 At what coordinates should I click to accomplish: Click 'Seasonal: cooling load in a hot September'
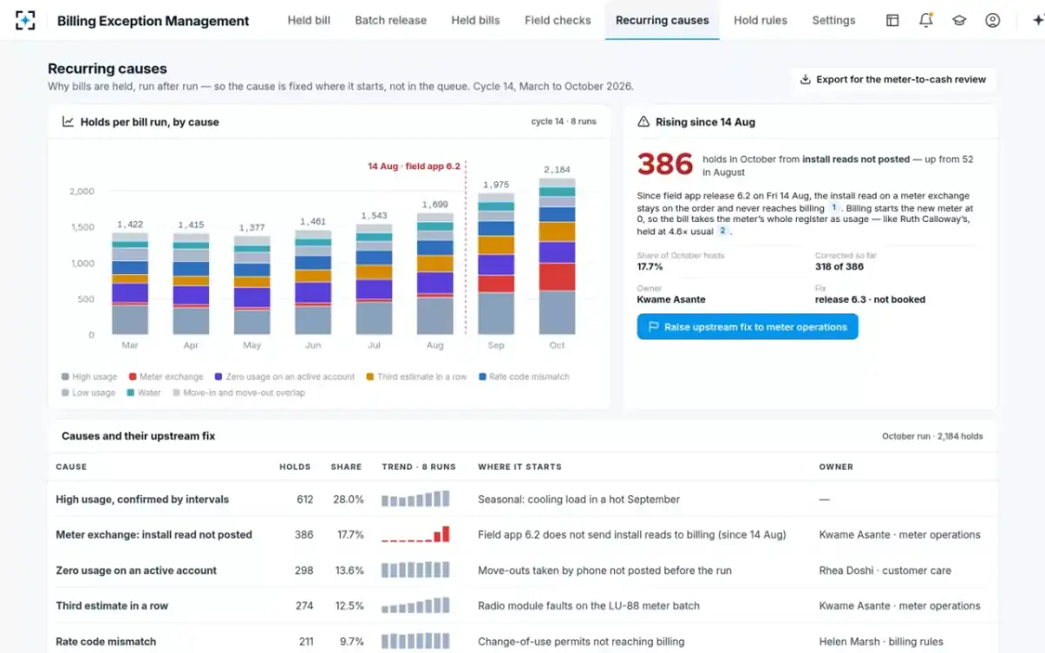(x=579, y=500)
